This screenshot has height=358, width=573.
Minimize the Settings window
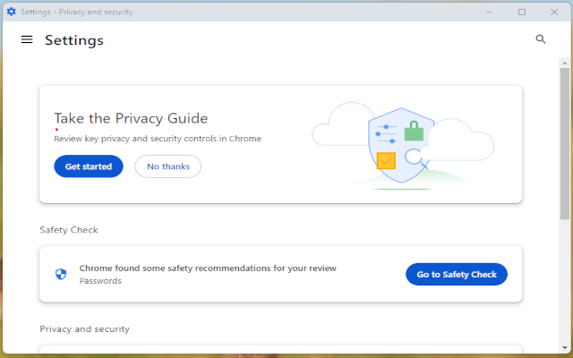tap(490, 12)
